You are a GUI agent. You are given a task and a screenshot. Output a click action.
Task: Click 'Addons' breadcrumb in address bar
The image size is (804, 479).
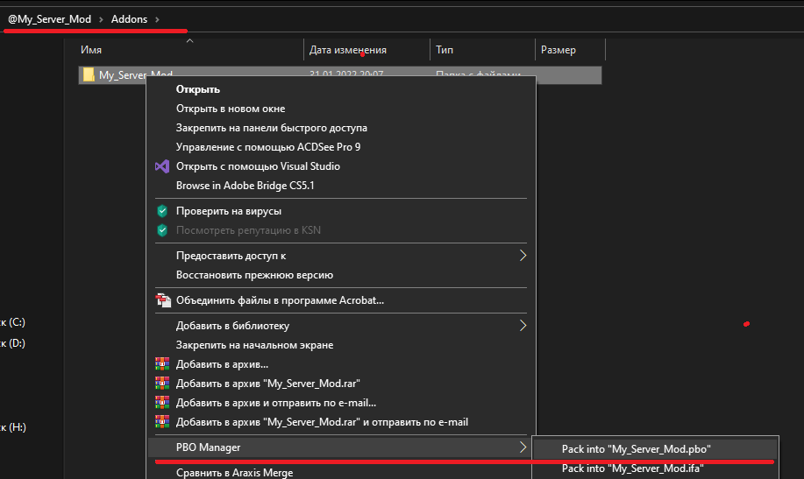[129, 19]
